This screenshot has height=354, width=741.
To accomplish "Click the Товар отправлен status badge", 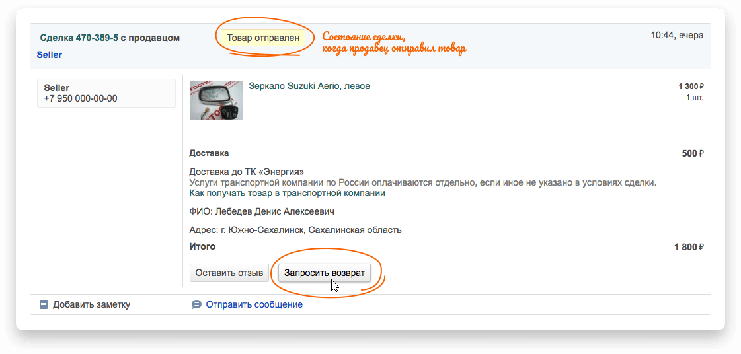I will pyautogui.click(x=263, y=38).
